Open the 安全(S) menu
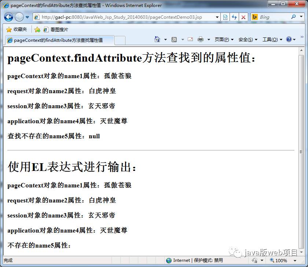308x267 pixels. [248, 40]
